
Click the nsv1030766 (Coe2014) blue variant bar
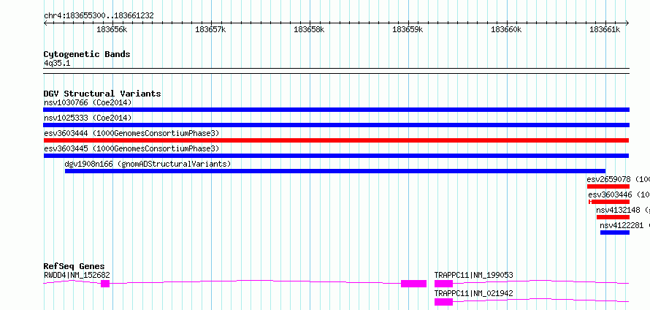pos(336,110)
